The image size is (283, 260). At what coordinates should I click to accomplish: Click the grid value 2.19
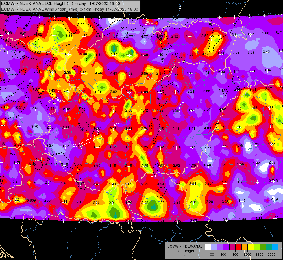pos(239,127)
